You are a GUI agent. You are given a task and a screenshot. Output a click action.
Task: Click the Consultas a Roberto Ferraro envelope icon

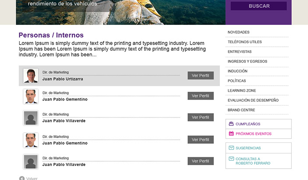(x=231, y=159)
